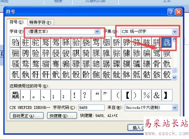Open the 来自 dropdown showing Unicode(十六进制)

[x=175, y=108]
